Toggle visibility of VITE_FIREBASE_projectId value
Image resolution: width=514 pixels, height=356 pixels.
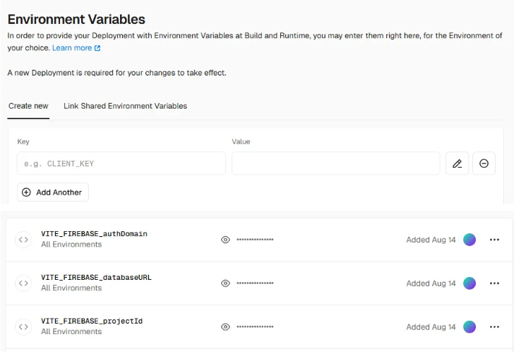pyautogui.click(x=225, y=327)
